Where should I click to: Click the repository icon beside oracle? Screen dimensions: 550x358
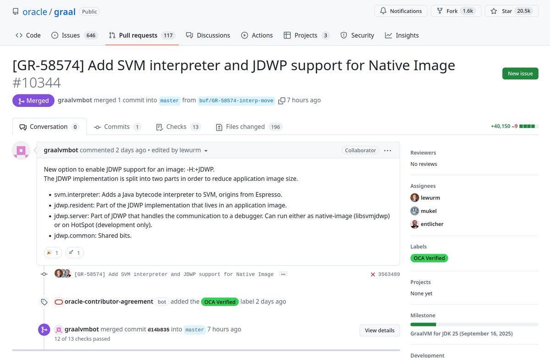pos(16,11)
